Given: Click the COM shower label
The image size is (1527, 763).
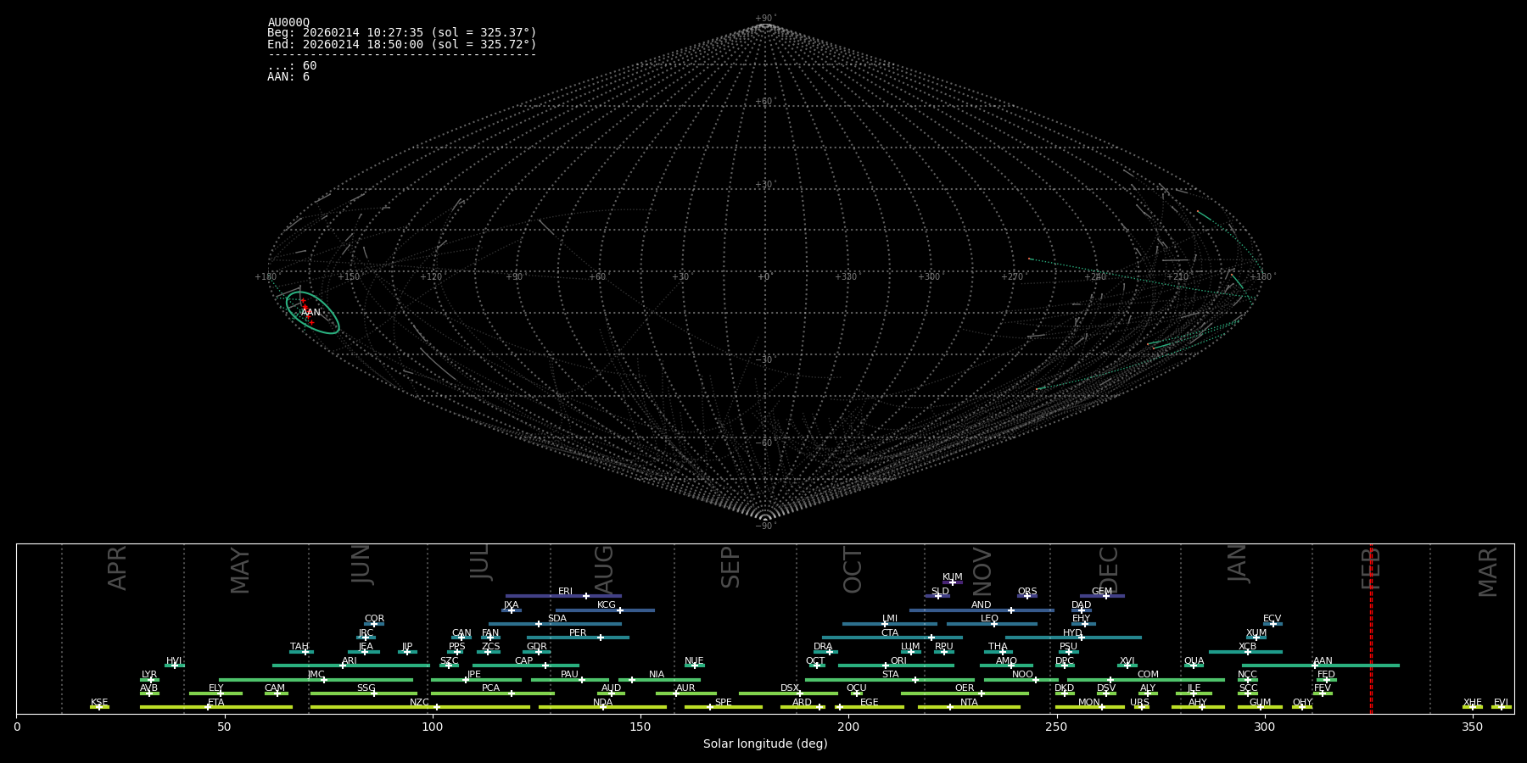Looking at the screenshot, I should click(1148, 675).
